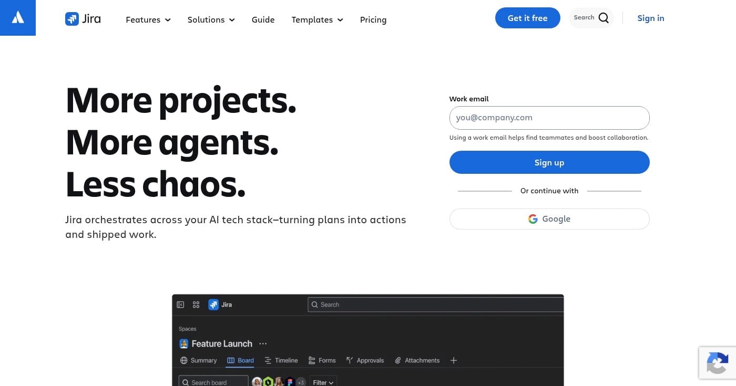Click the Get it free button
This screenshot has height=386, width=736.
pyautogui.click(x=528, y=18)
